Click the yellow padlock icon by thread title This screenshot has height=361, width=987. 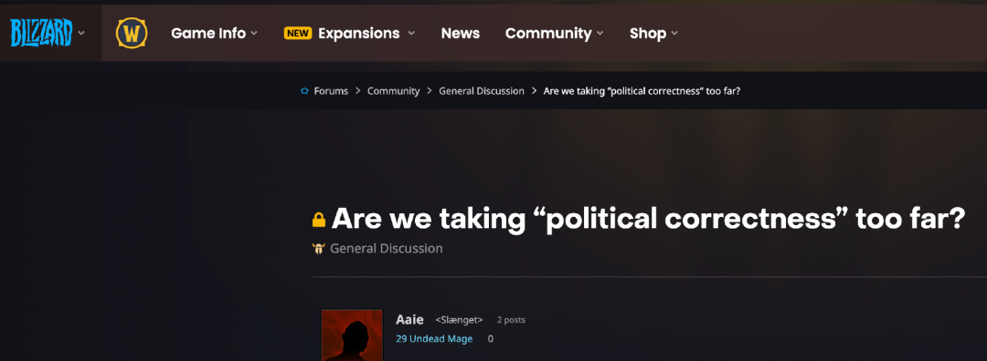(319, 220)
